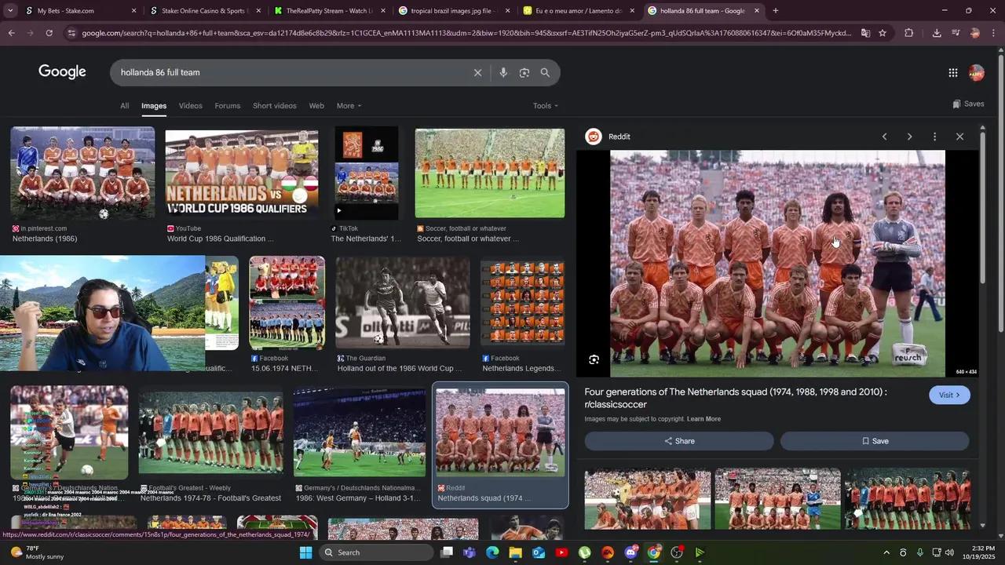Save the image to collections

(874, 441)
